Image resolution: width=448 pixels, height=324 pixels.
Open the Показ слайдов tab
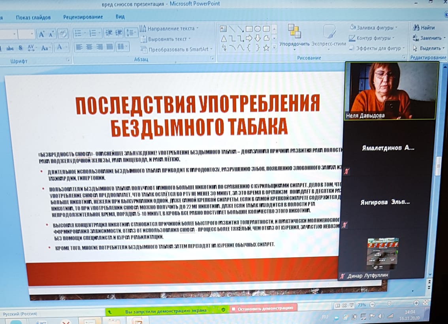coord(33,17)
